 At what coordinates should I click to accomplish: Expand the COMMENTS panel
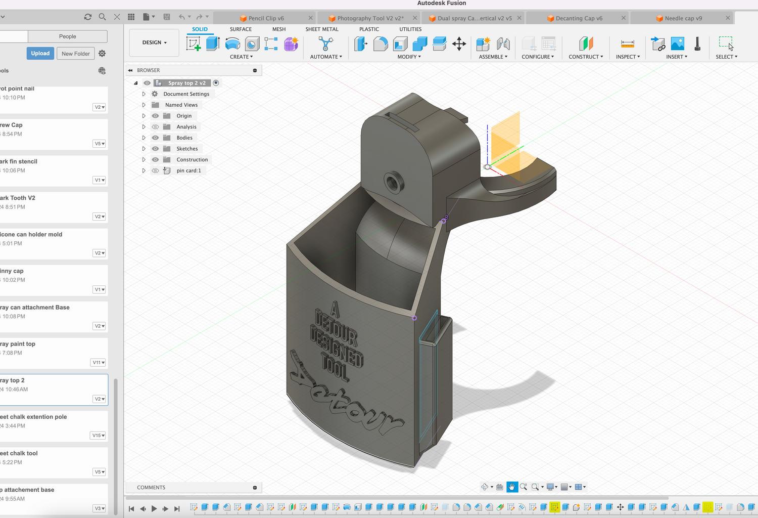[255, 488]
